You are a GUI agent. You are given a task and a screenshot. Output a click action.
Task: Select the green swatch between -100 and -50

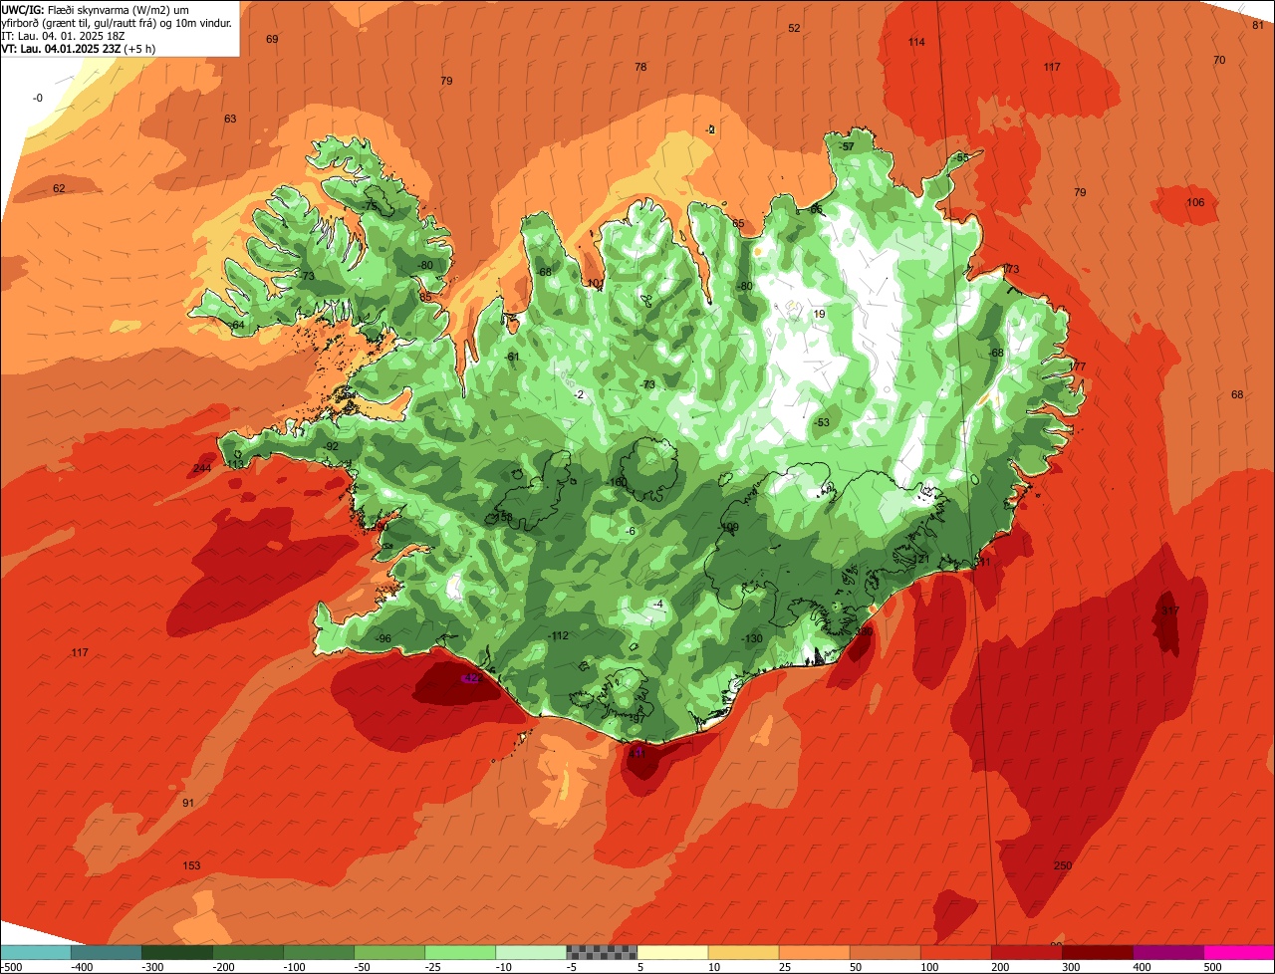319,952
